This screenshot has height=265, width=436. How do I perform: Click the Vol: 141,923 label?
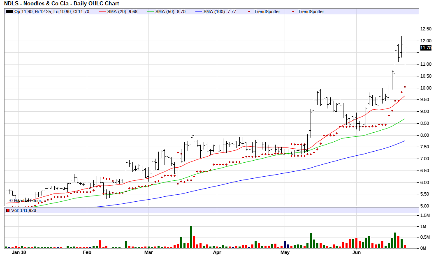(23, 210)
